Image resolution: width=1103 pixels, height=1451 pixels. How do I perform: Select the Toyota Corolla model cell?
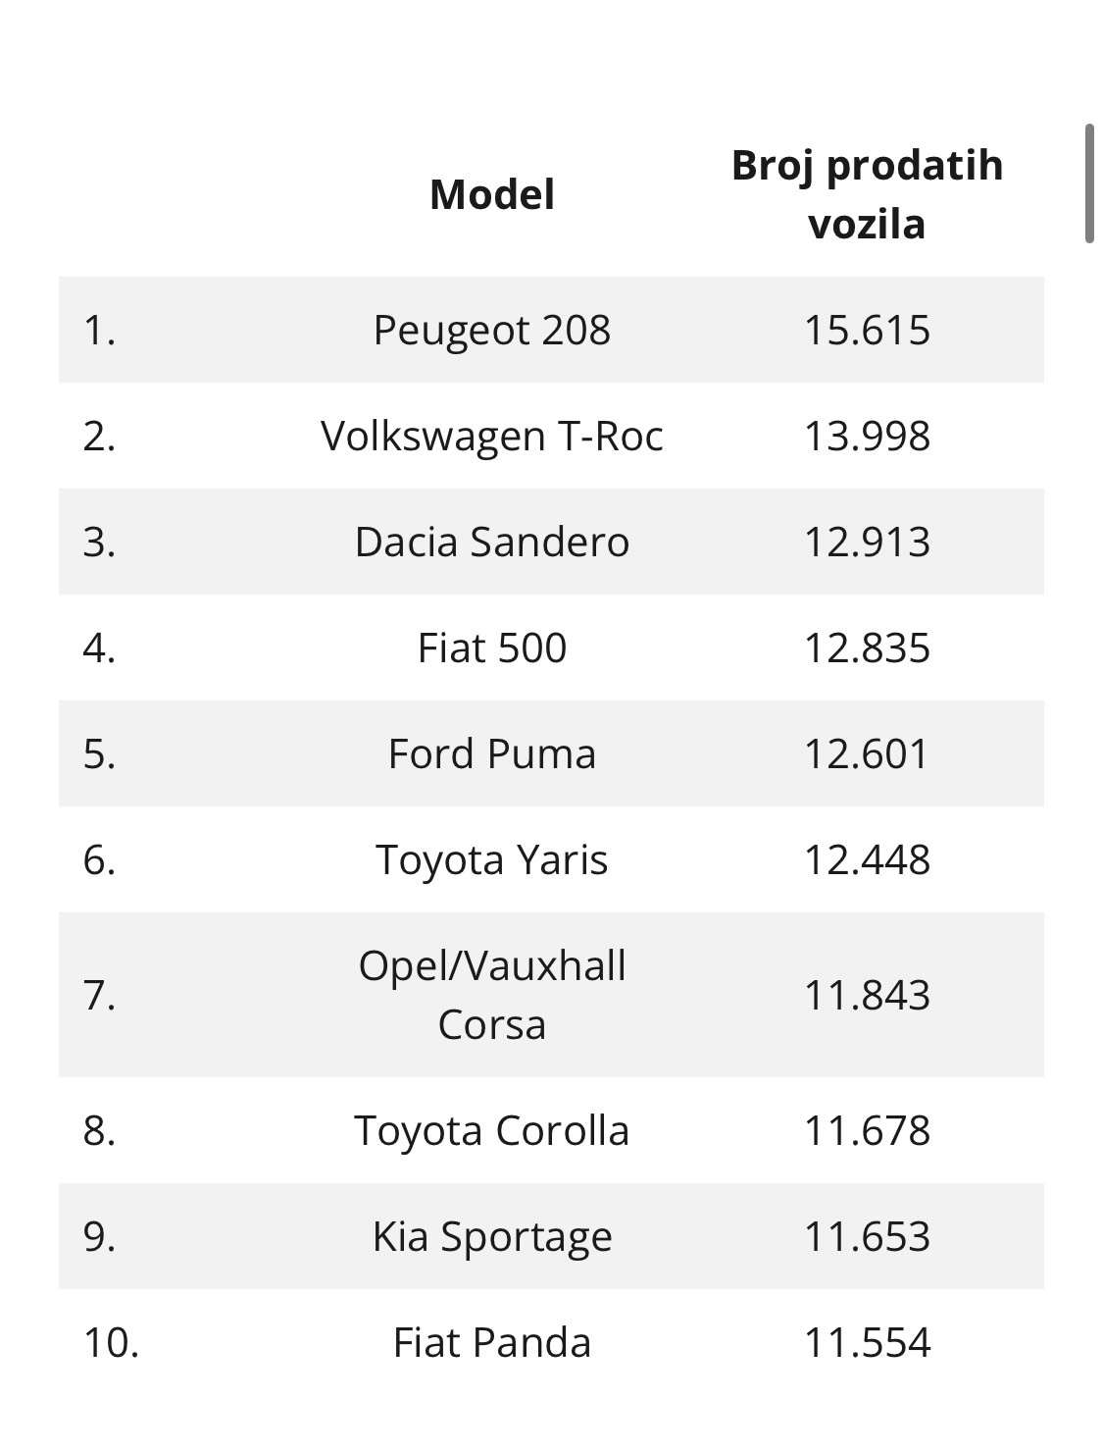pos(492,1130)
